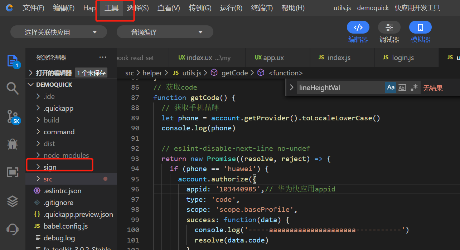The height and width of the screenshot is (250, 460).
Task: Open the Source Control icon with 5K badge
Action: (13, 116)
